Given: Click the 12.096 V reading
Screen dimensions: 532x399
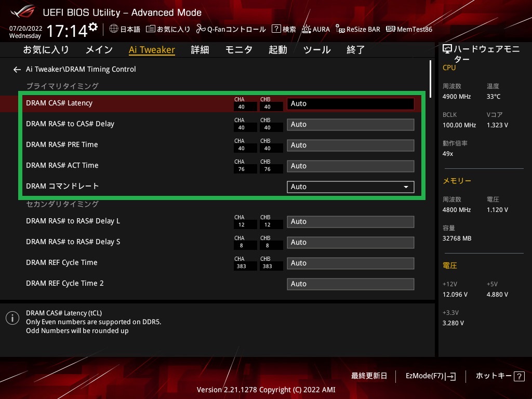Looking at the screenshot, I should pyautogui.click(x=455, y=295).
